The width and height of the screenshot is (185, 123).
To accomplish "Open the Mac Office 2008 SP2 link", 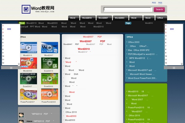I will [x=139, y=50].
